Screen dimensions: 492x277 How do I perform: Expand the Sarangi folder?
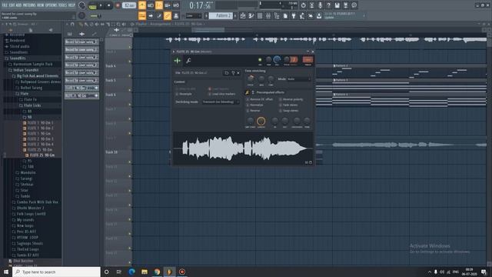click(x=26, y=179)
